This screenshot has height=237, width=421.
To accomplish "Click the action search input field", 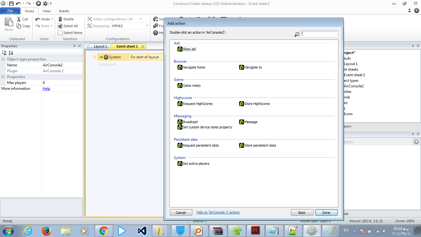I will click(319, 34).
